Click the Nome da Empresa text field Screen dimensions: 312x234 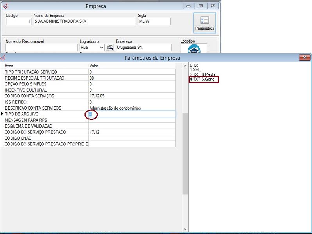(x=84, y=21)
